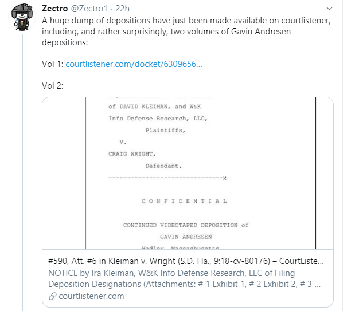Click the 'NOTICE by Ira Kleiman' card description
This screenshot has height=311, width=351.
pyautogui.click(x=184, y=278)
